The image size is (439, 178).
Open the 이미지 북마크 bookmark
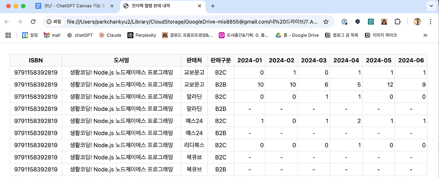[381, 35]
